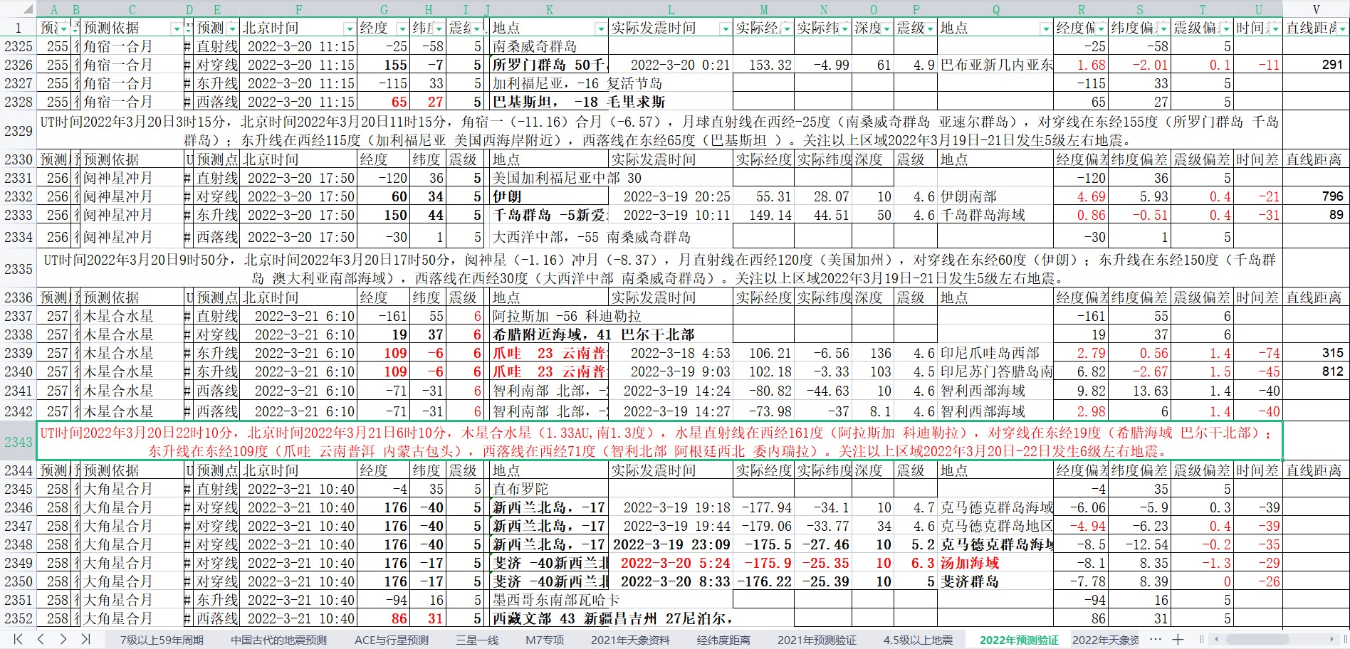Open the ACE与行星预测 sheet tab
Screen dimensions: 1350x649
pos(392,640)
